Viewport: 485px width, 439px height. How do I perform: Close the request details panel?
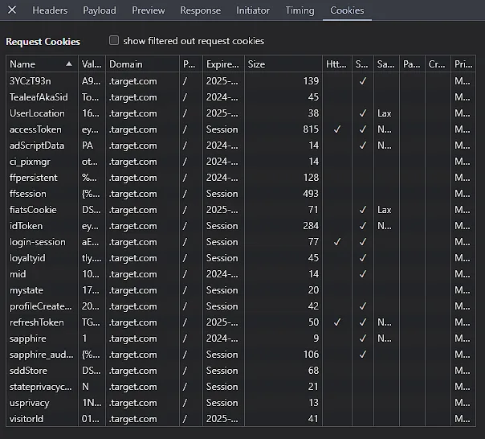(12, 10)
